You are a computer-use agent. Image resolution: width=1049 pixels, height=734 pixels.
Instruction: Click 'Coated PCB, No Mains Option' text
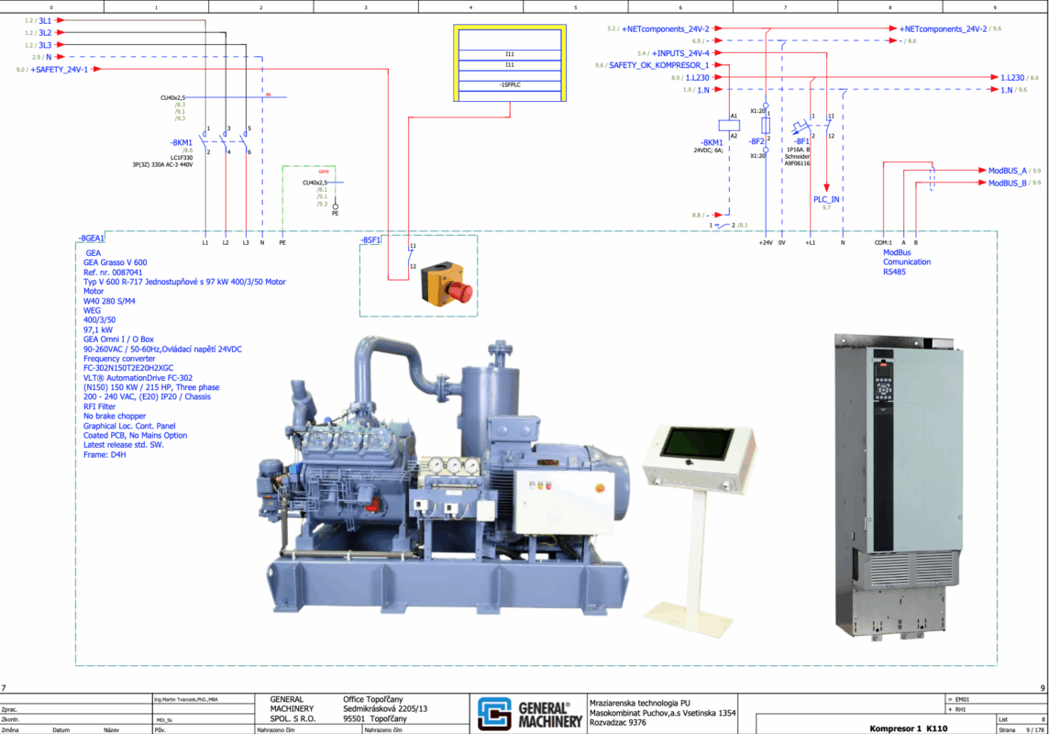135,436
